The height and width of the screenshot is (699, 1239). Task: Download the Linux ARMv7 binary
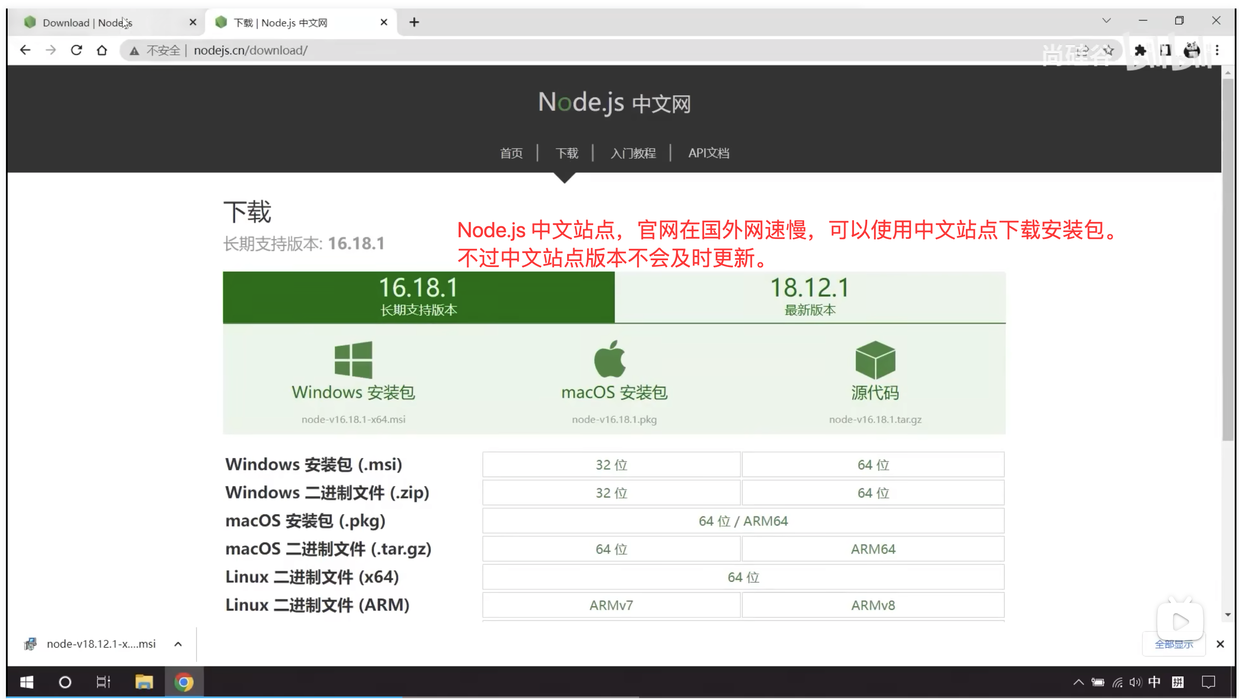point(611,605)
